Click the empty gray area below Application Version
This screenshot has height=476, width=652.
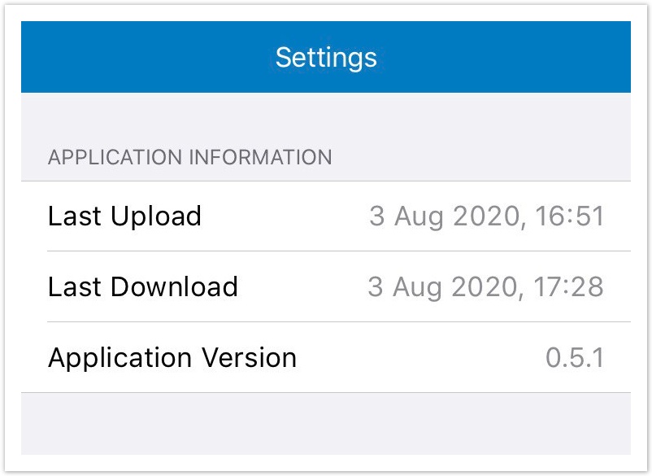[x=325, y=423]
